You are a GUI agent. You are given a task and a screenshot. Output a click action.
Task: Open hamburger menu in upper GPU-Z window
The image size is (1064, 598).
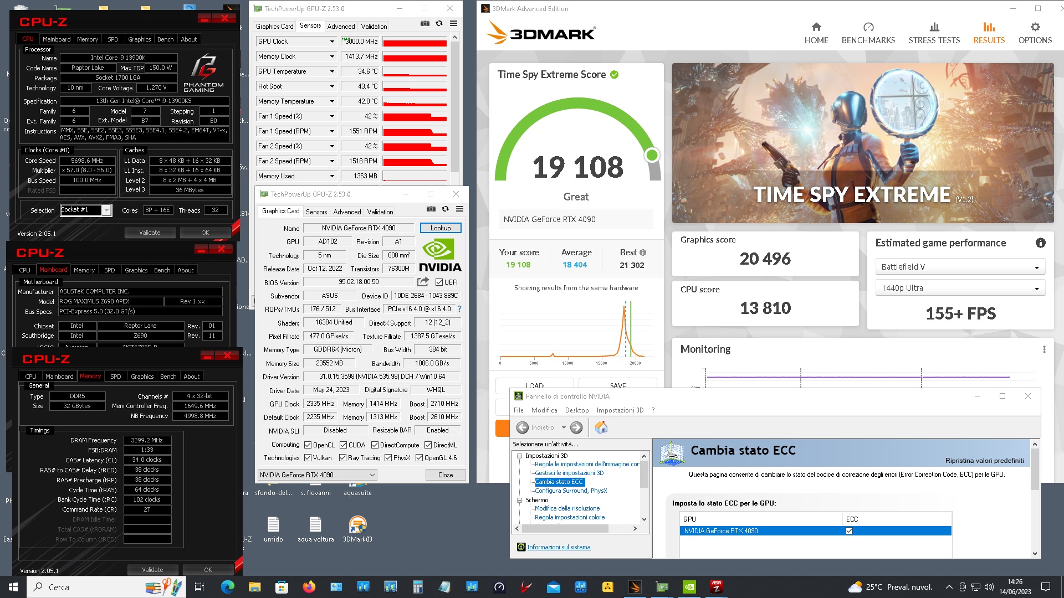453,24
